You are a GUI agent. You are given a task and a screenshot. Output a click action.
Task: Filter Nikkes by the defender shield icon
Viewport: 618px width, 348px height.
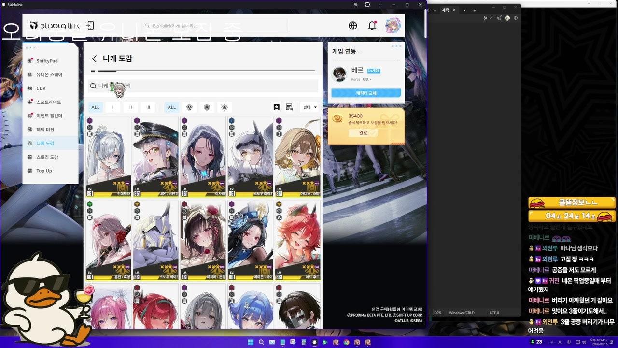[x=207, y=107]
